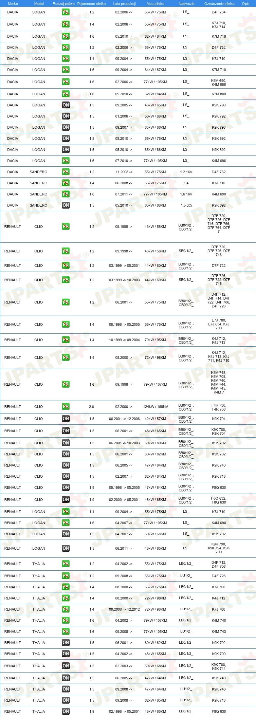Click the PB petrol icon in the D4F 734 row
Viewport: 256px width, 717px height.
(65, 12)
